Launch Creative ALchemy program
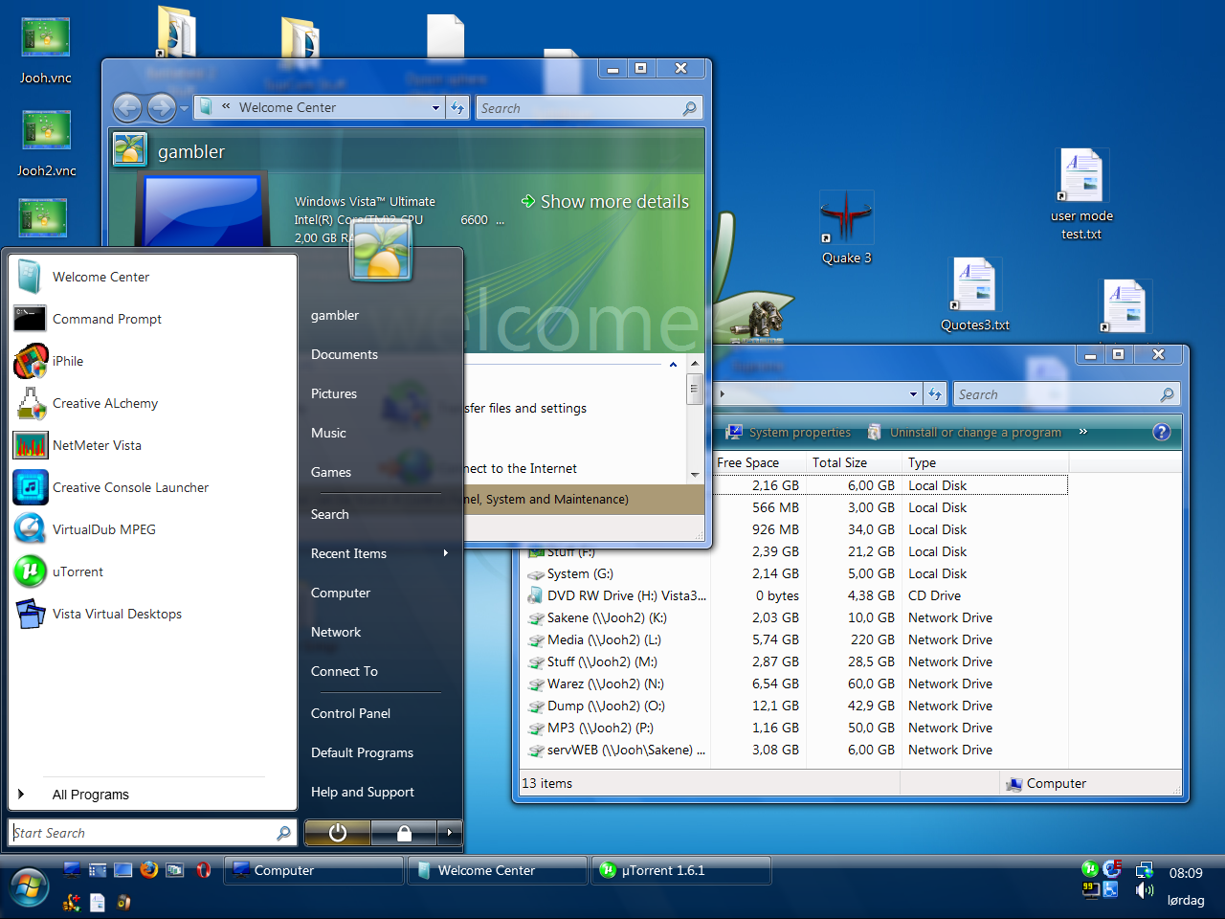The width and height of the screenshot is (1225, 919). click(153, 403)
